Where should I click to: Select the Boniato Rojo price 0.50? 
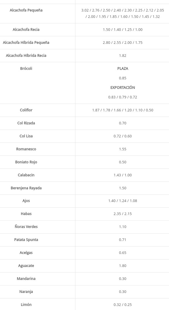tap(122, 162)
